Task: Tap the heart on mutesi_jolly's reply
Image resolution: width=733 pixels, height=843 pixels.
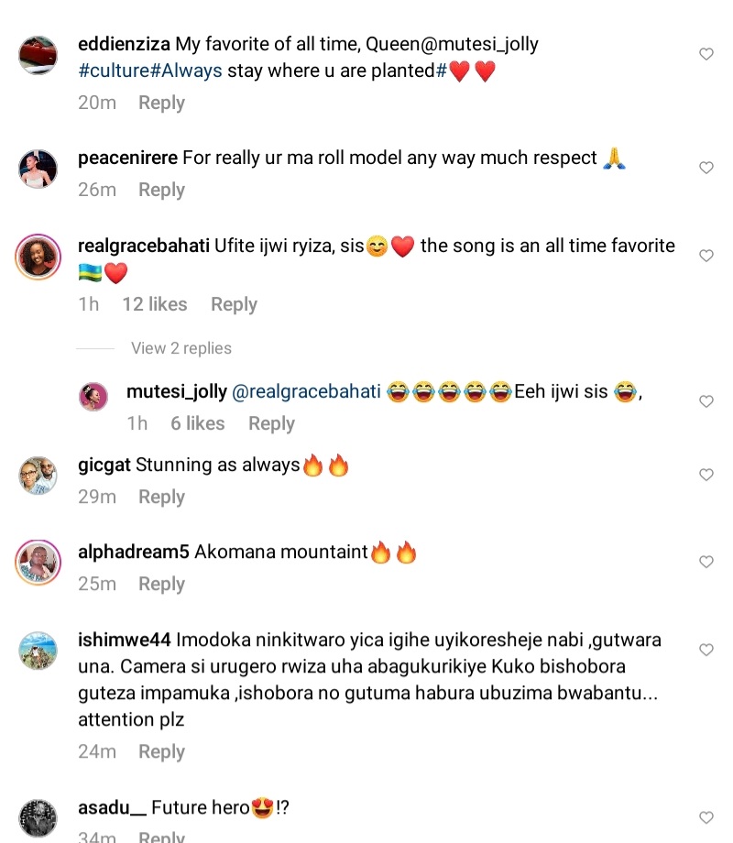Action: pos(706,402)
